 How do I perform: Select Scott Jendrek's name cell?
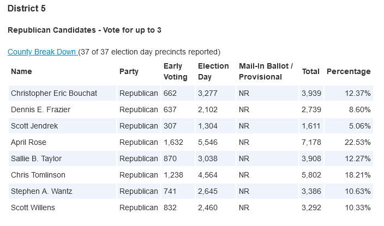click(35, 126)
